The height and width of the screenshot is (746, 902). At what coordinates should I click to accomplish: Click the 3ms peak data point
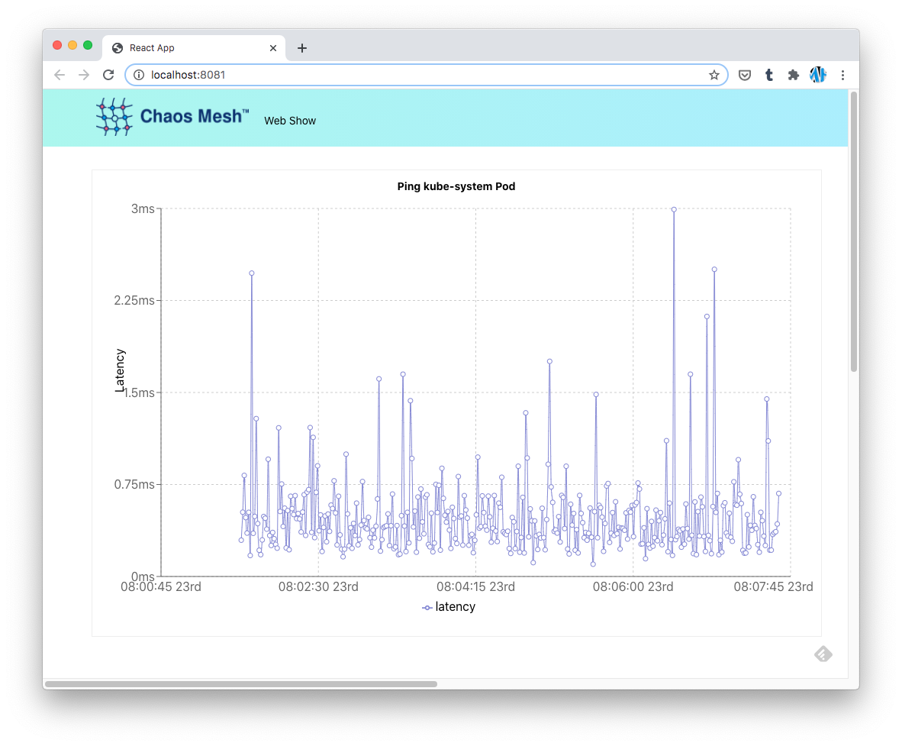pyautogui.click(x=674, y=210)
